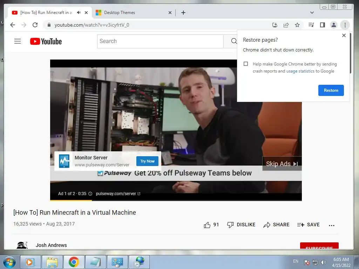Open YouTube hamburger guide menu
359x269 pixels.
tap(18, 41)
